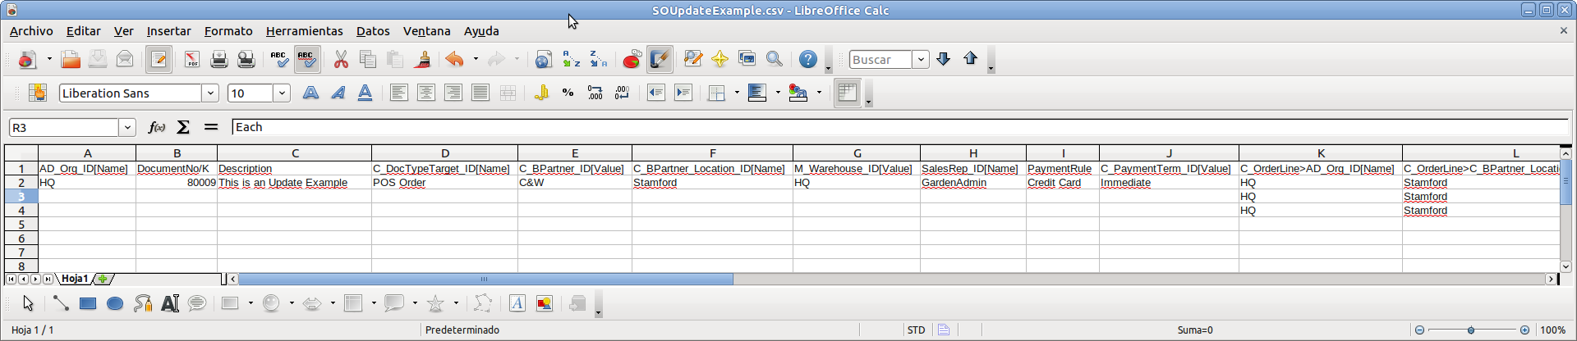1577x341 pixels.
Task: Click the formula input line showing Each
Action: [x=900, y=127]
